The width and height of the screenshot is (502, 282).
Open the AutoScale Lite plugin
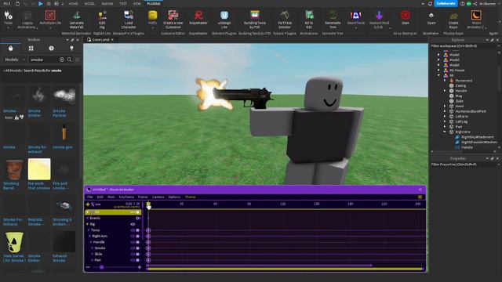click(50, 18)
